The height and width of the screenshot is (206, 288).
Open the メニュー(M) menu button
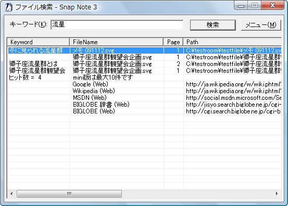pos(261,25)
